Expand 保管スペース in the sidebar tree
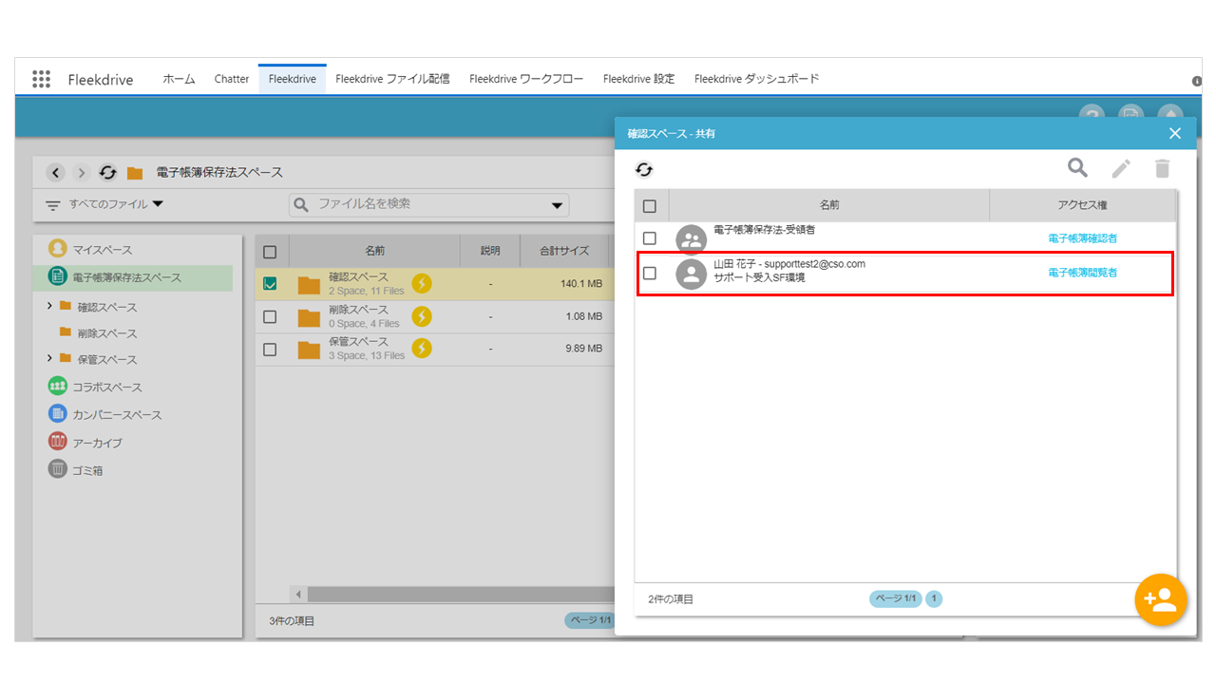 (x=49, y=358)
